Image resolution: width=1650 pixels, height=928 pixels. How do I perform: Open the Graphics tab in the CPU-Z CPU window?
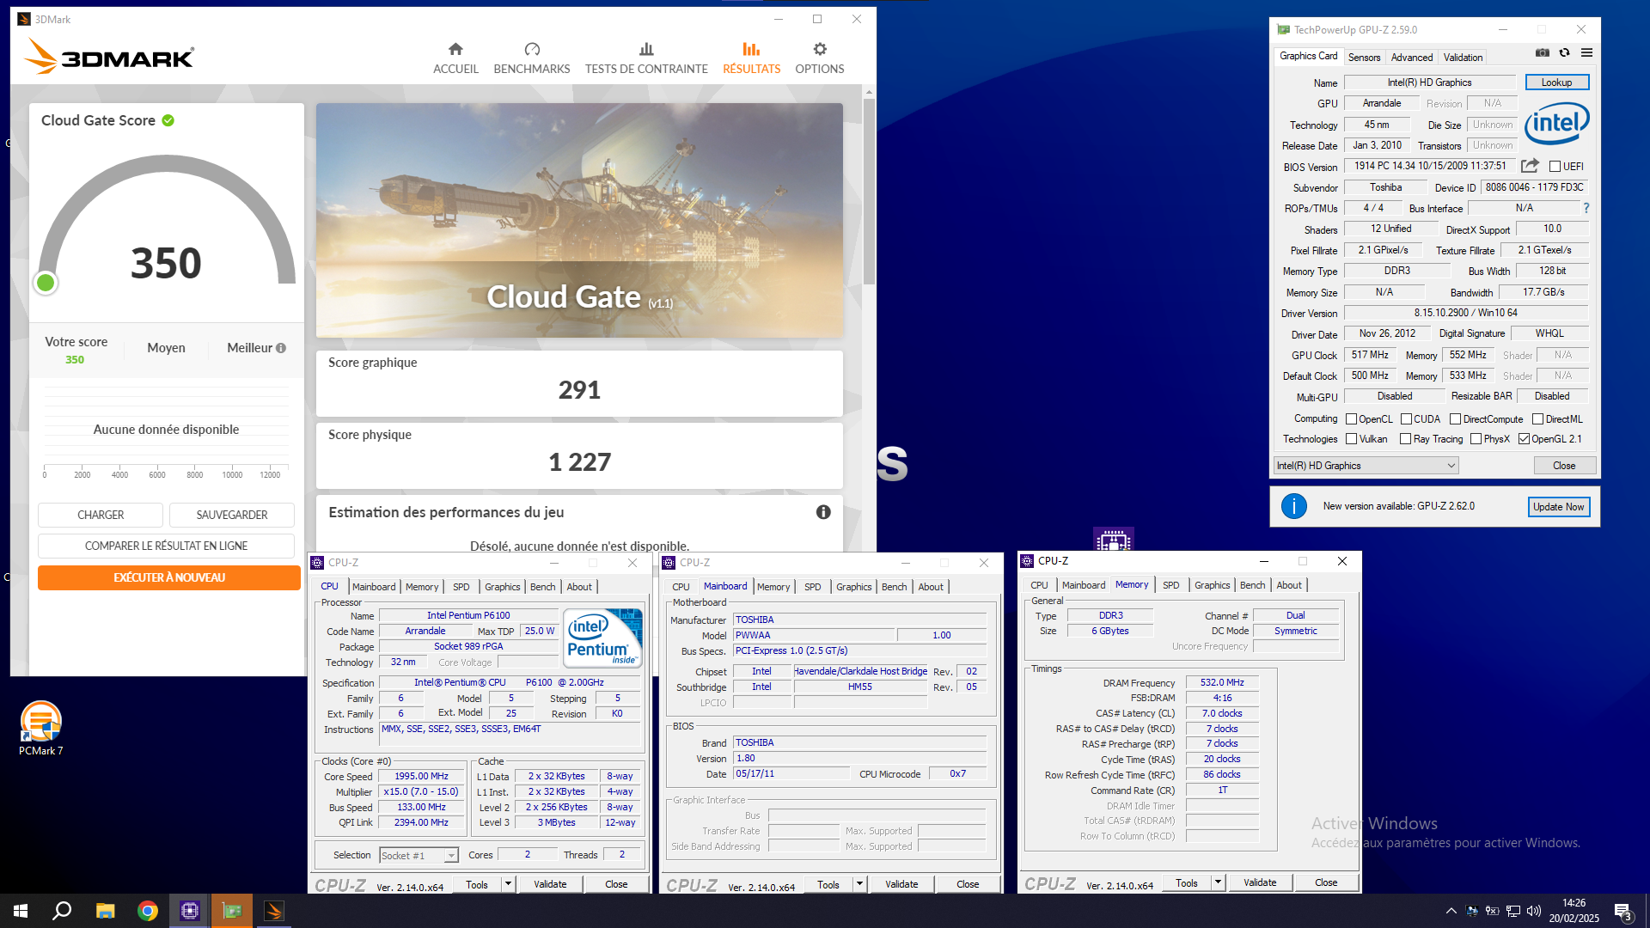[502, 587]
